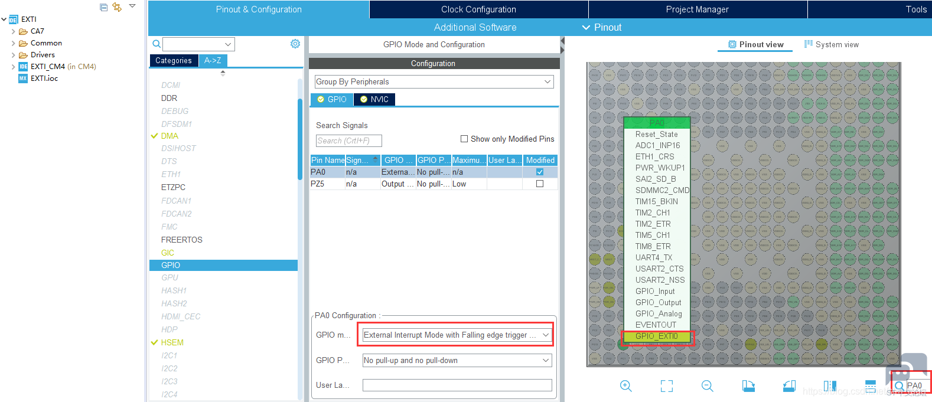The image size is (932, 402).
Task: Switch to the NVIC tab
Action: pyautogui.click(x=374, y=99)
